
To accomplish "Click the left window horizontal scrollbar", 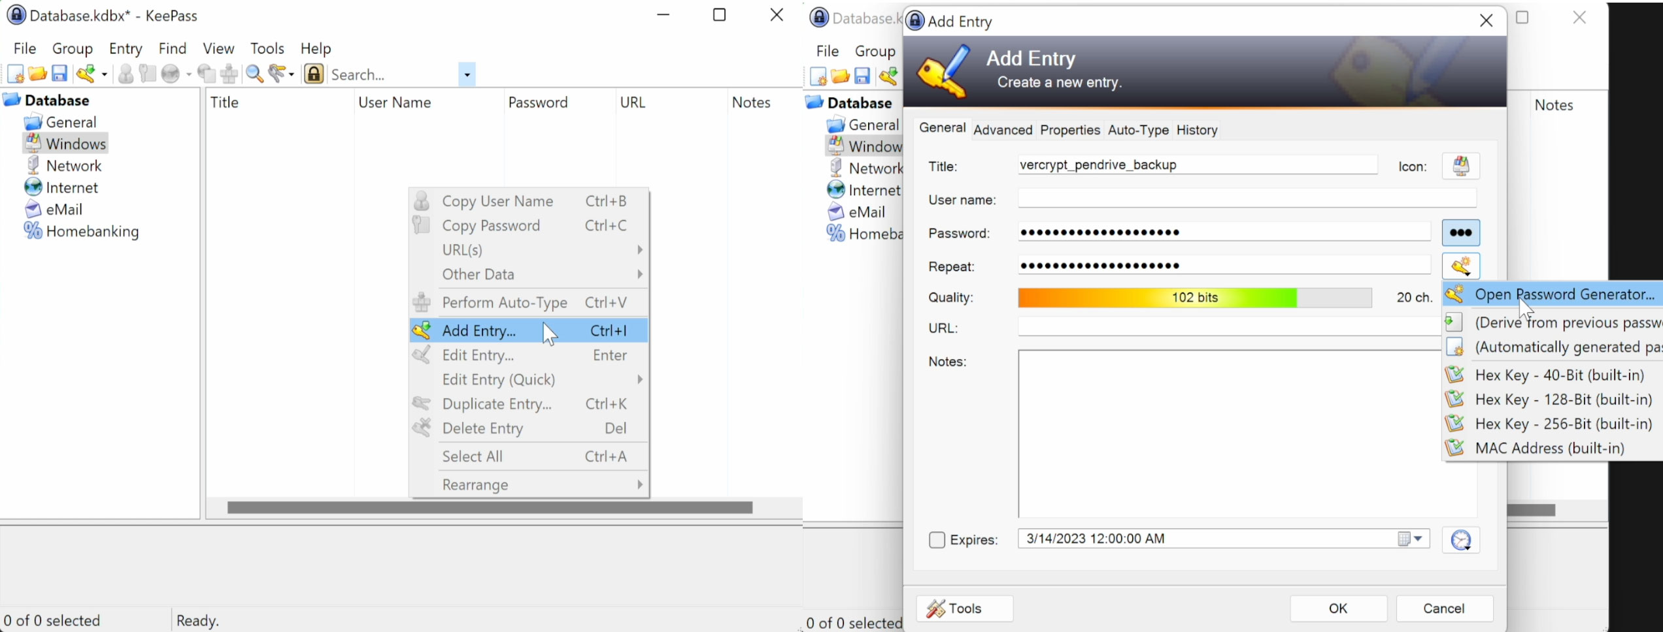I will (x=490, y=507).
